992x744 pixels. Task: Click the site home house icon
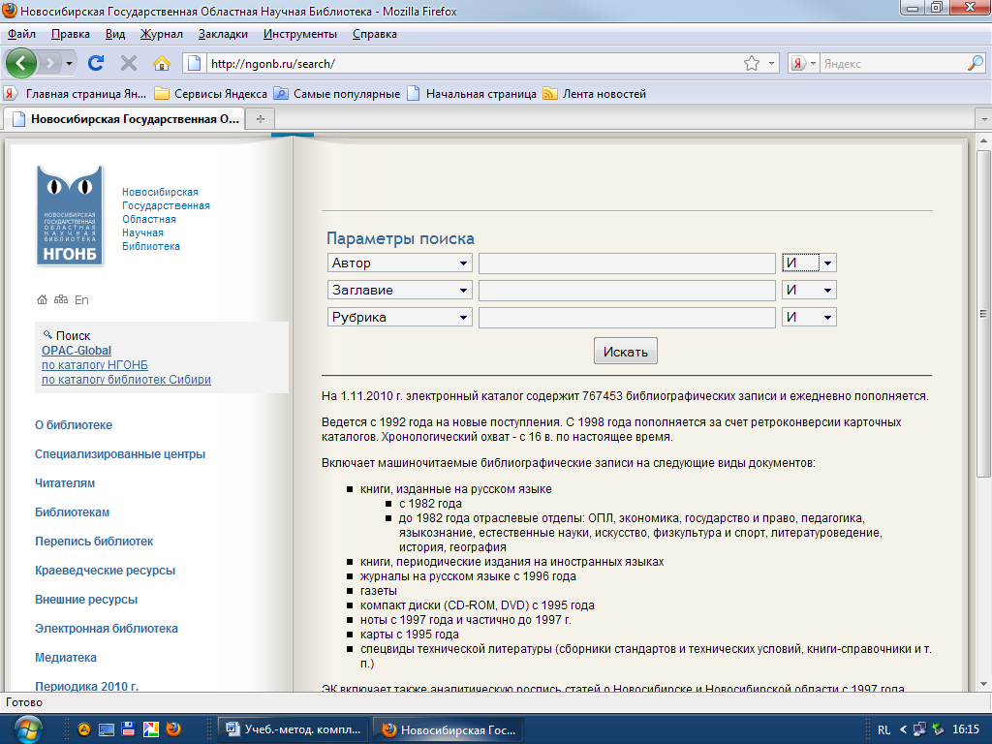point(42,300)
